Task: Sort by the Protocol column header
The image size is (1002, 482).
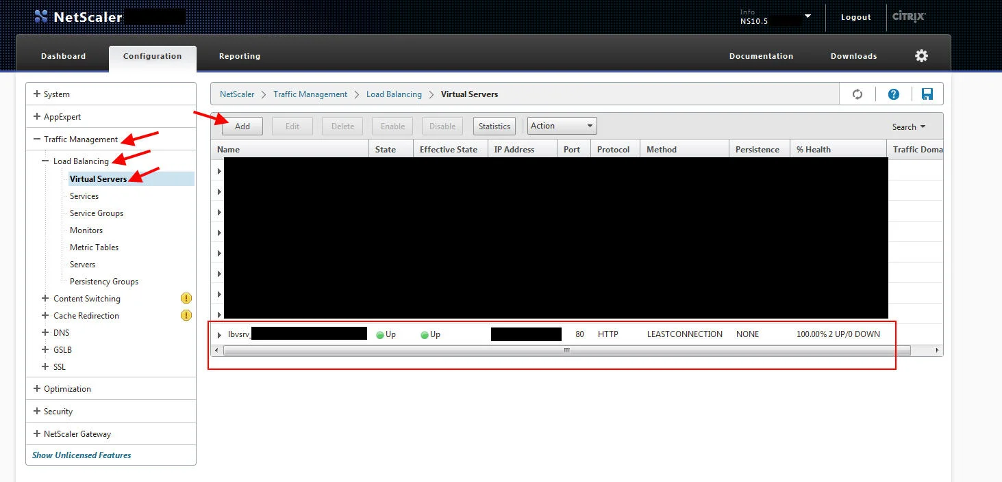Action: (615, 149)
